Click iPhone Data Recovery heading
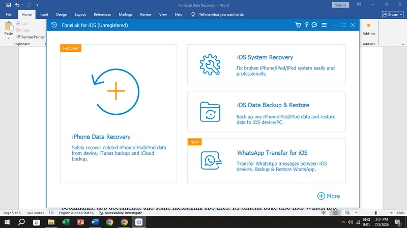 [101, 137]
